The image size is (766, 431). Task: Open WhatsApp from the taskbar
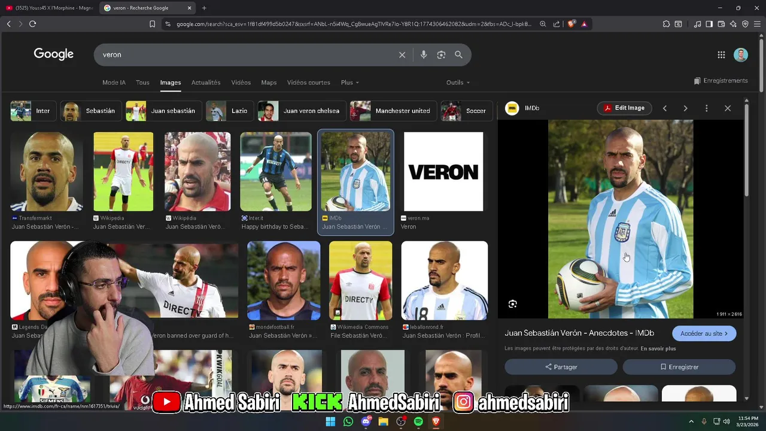(348, 422)
